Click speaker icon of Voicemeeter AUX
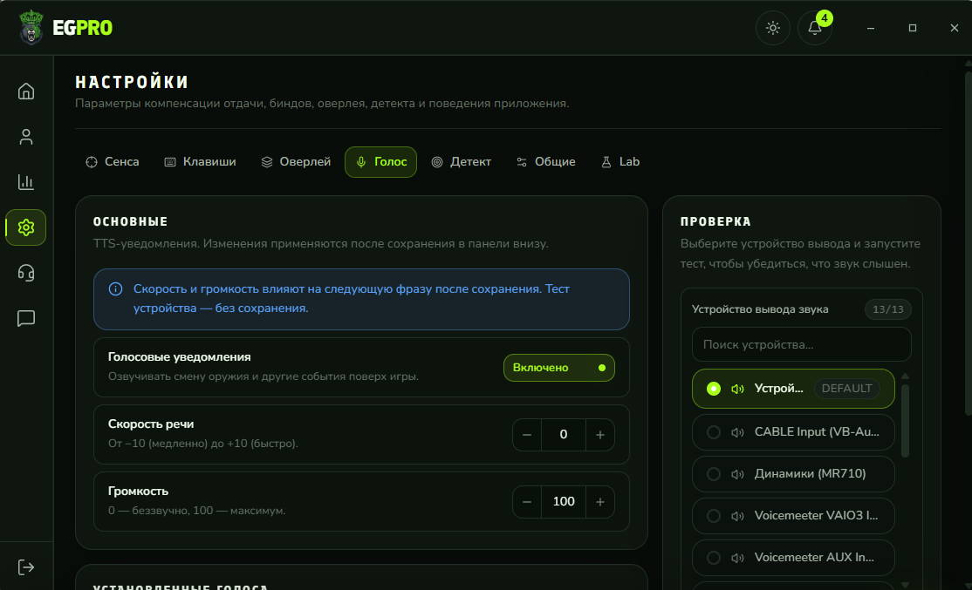Viewport: 972px width, 590px height. (x=737, y=558)
